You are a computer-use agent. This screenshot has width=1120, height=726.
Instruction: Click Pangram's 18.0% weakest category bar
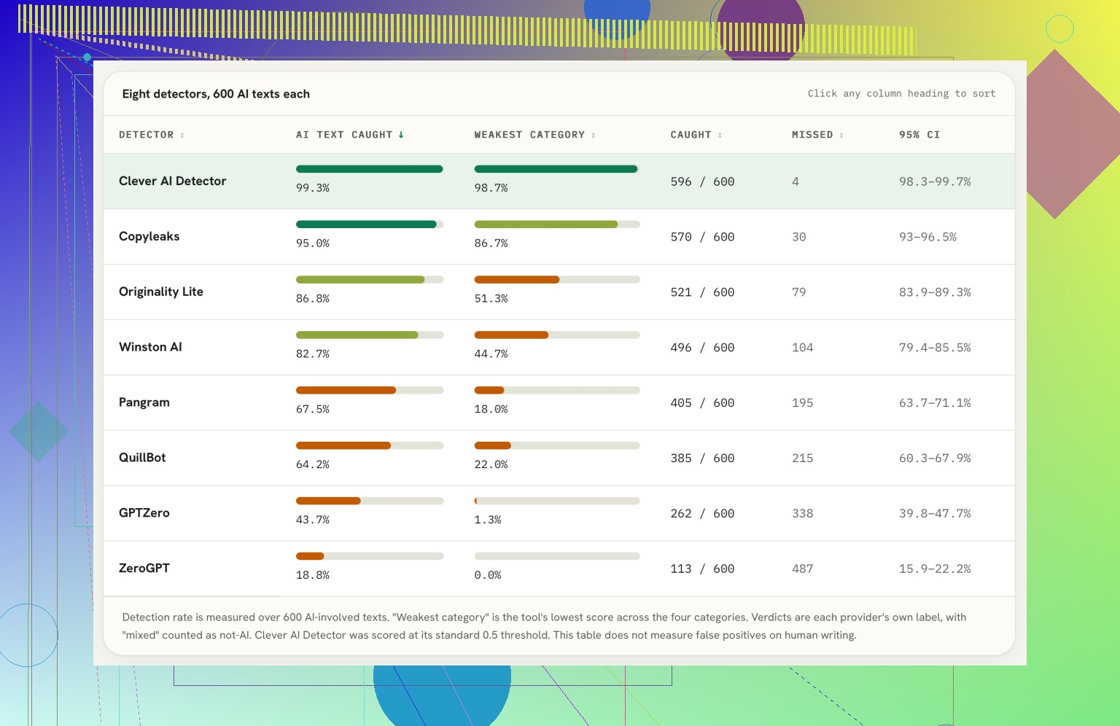[x=557, y=391]
